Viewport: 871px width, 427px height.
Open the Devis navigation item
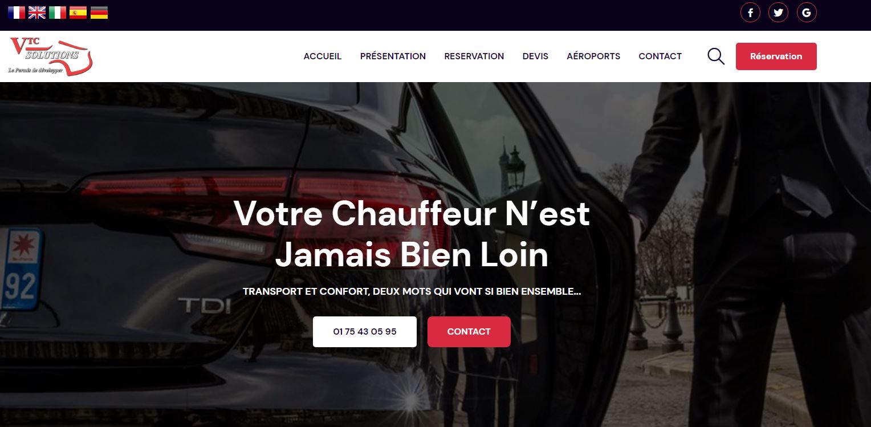(x=535, y=56)
